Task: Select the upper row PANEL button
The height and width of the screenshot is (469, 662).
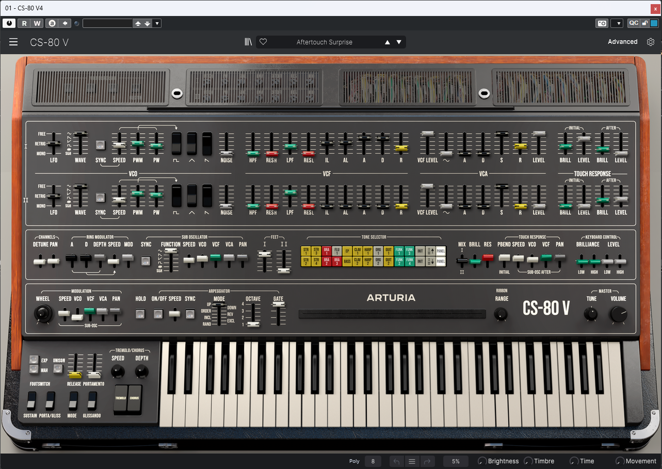Action: click(x=441, y=251)
